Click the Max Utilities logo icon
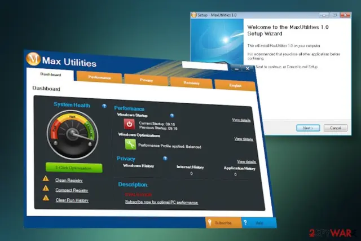The width and height of the screenshot is (361, 241). 33,59
